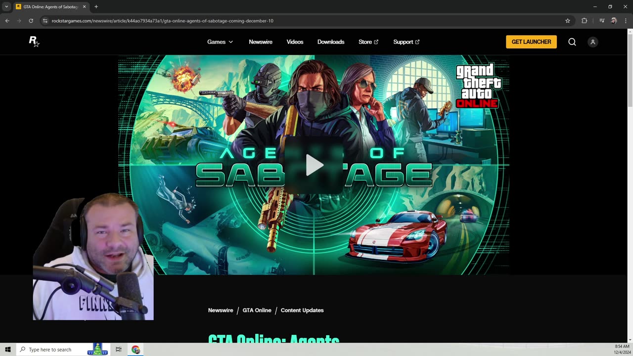Open Chrome three-dot menu
Image resolution: width=633 pixels, height=356 pixels.
click(x=626, y=21)
